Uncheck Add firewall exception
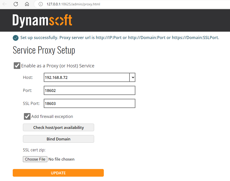 (x=27, y=116)
